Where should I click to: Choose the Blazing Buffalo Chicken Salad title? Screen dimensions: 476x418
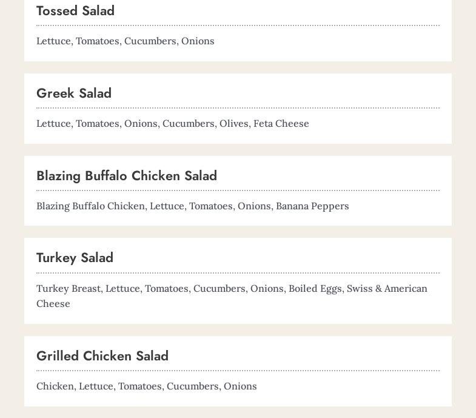[127, 176]
